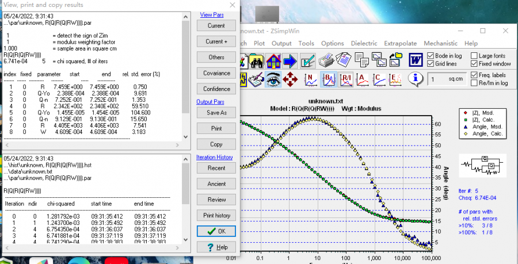Enable the Large fonts checkbox

[x=474, y=56]
